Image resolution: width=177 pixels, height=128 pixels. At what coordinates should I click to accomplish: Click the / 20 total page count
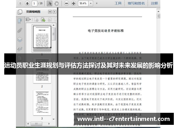pyautogui.click(x=40, y=3)
